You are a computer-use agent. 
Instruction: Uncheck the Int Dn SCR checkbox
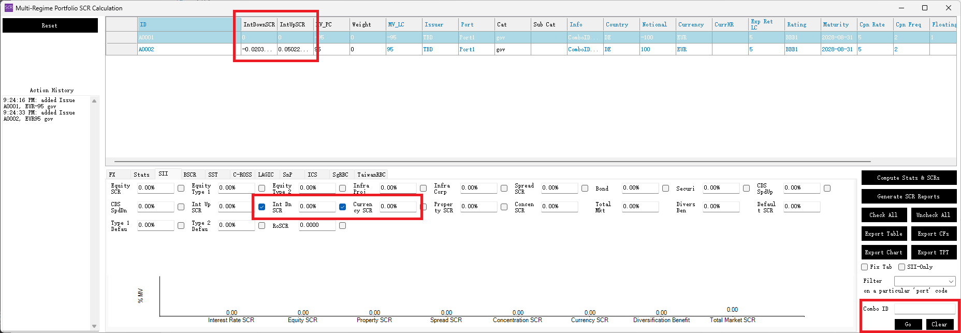(x=261, y=207)
